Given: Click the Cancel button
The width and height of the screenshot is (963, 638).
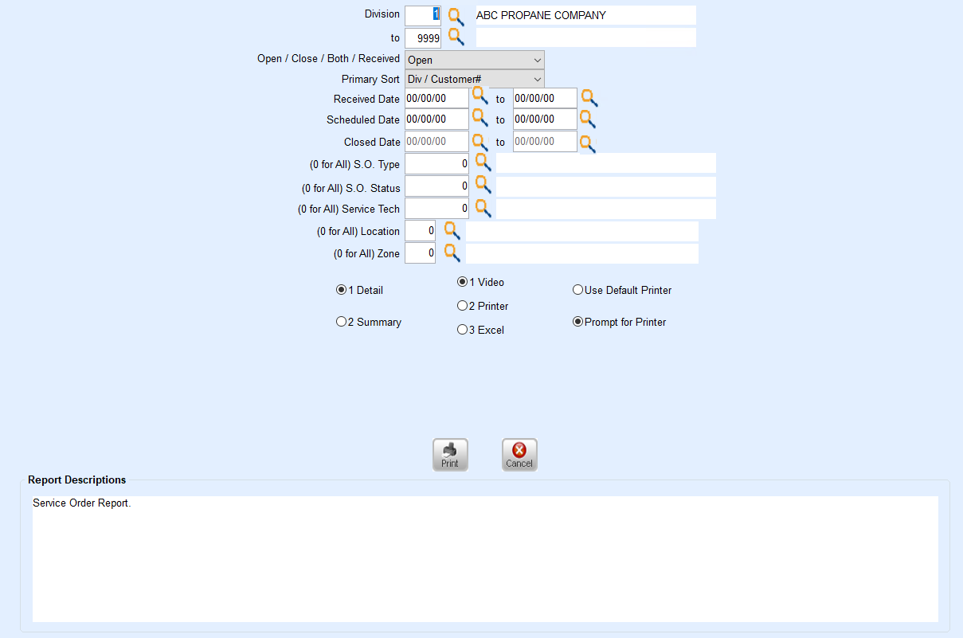Looking at the screenshot, I should [519, 455].
